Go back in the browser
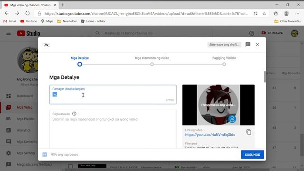 coord(7,13)
